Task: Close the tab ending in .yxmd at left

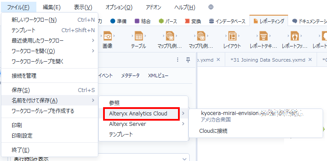Action: [218, 60]
